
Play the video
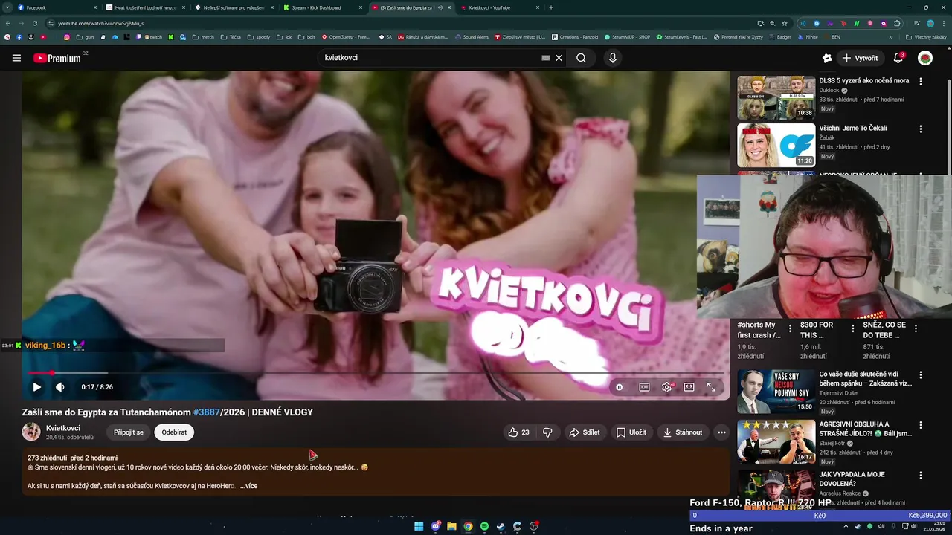click(x=36, y=387)
